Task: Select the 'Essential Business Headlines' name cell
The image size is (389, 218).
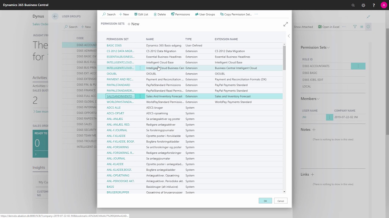Action: (x=164, y=57)
